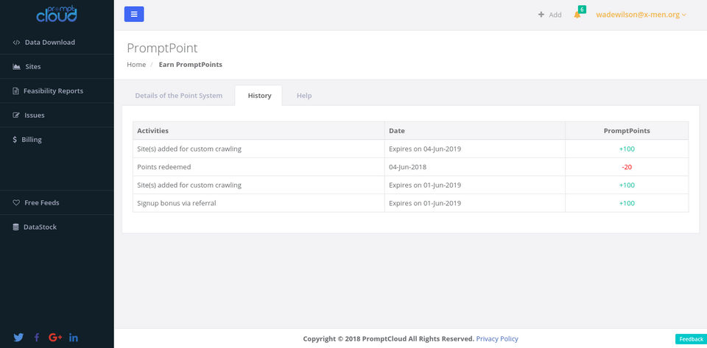Screen dimensions: 707x348
Task: Open the Privacy Policy link
Action: point(497,338)
